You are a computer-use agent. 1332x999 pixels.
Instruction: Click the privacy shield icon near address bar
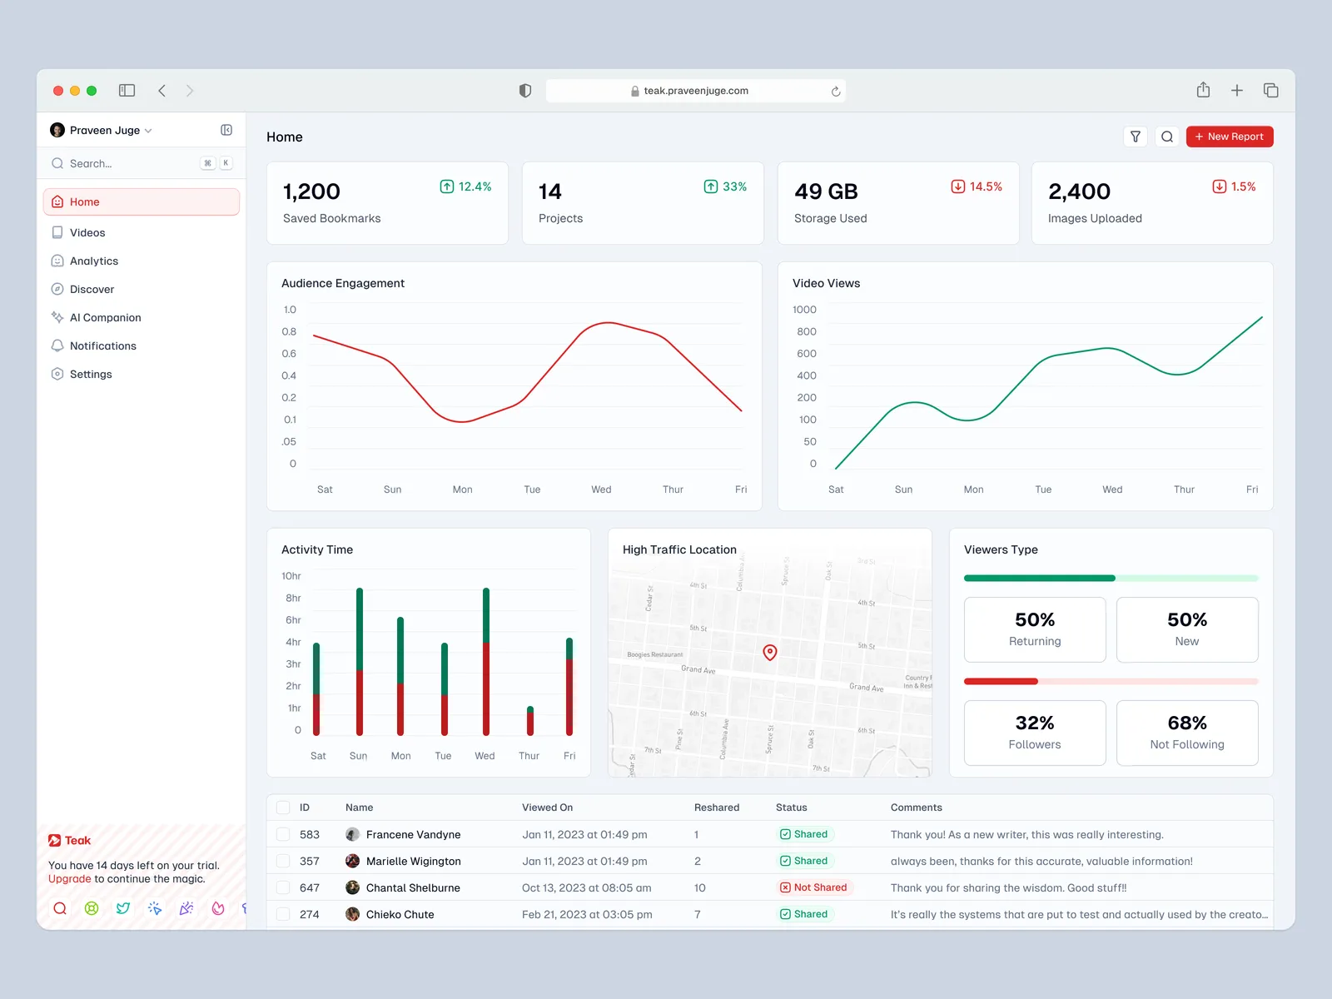[525, 91]
